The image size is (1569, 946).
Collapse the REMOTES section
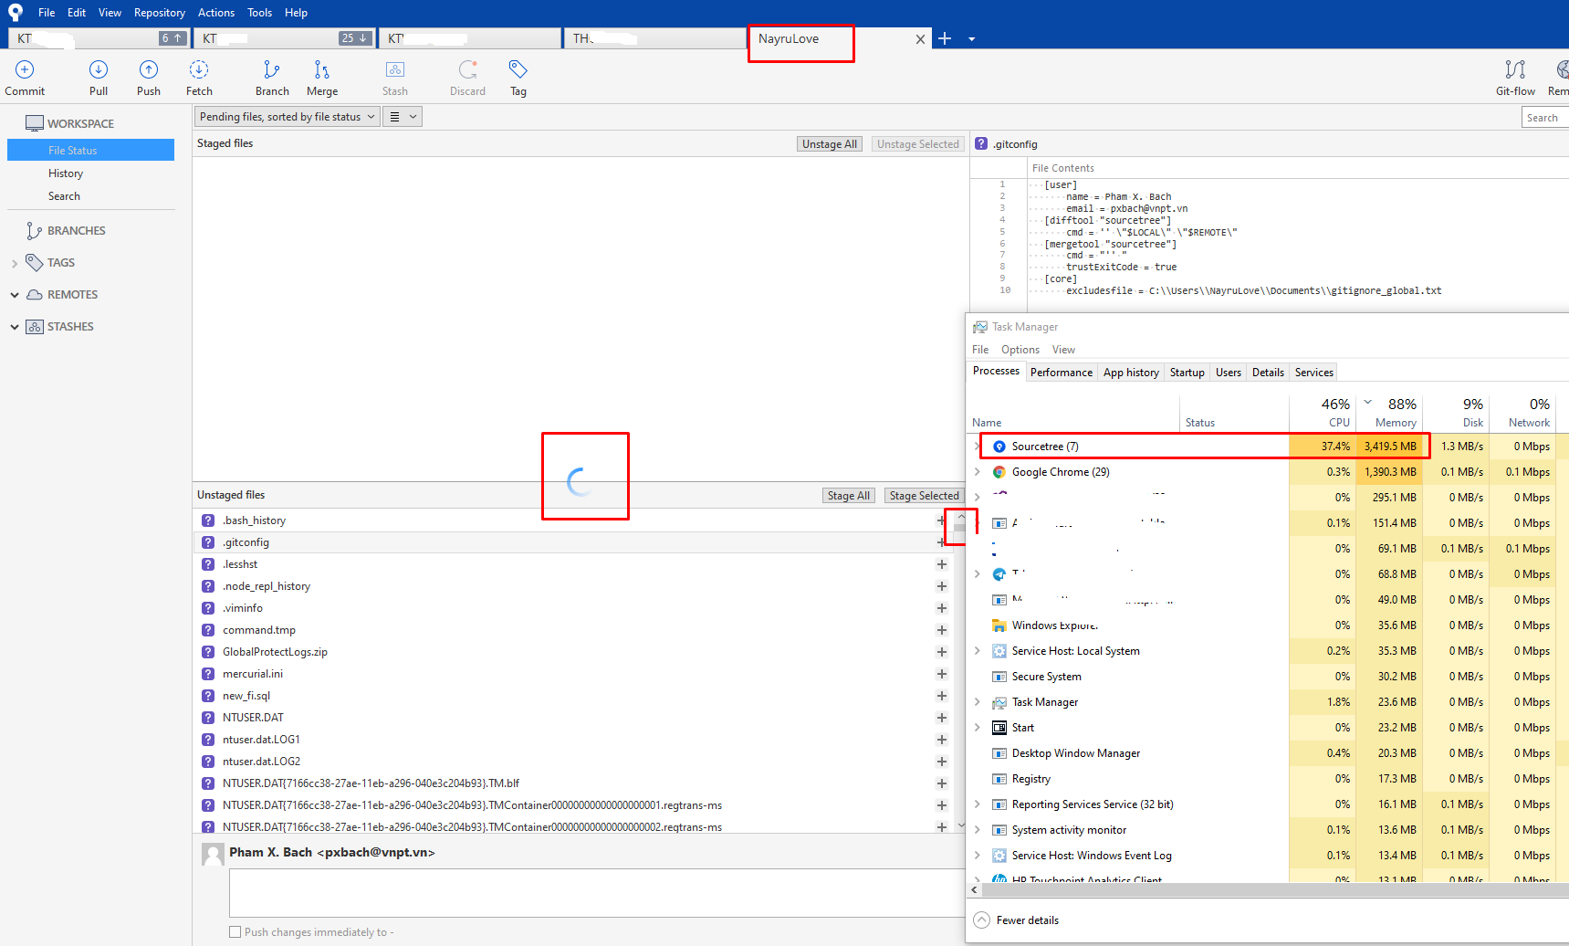(x=15, y=295)
